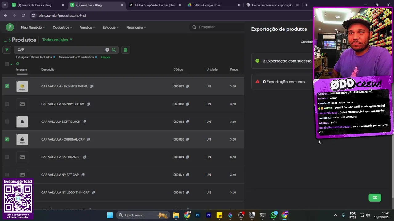Screen dimensions: 394x221
Task: Check the FAT ORANGE checkbox
Action: pos(7,157)
